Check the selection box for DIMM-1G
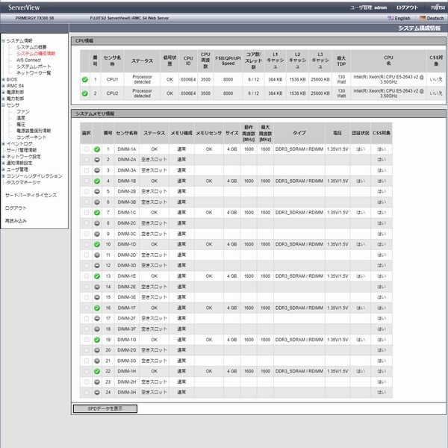Viewport: 448px width, 448px height. [x=87, y=340]
